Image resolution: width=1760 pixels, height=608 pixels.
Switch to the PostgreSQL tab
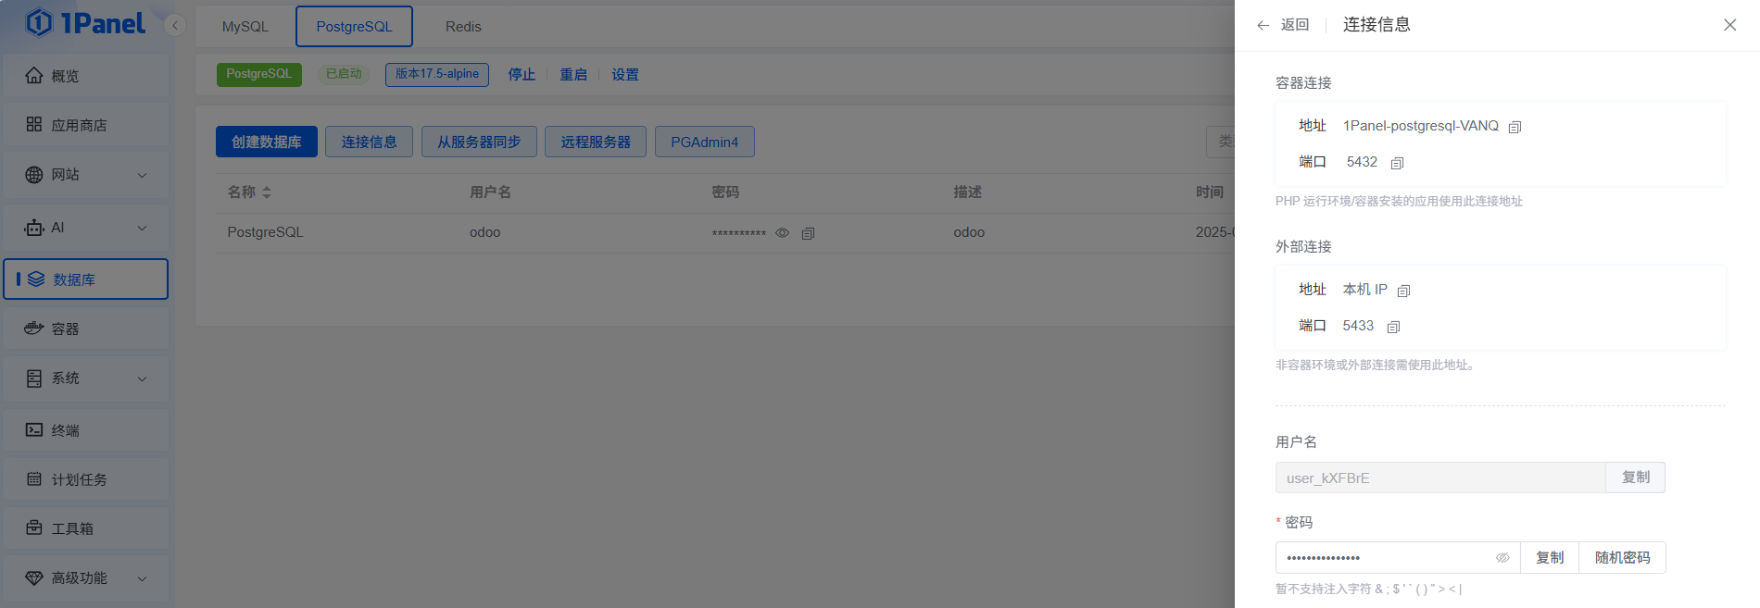(354, 27)
